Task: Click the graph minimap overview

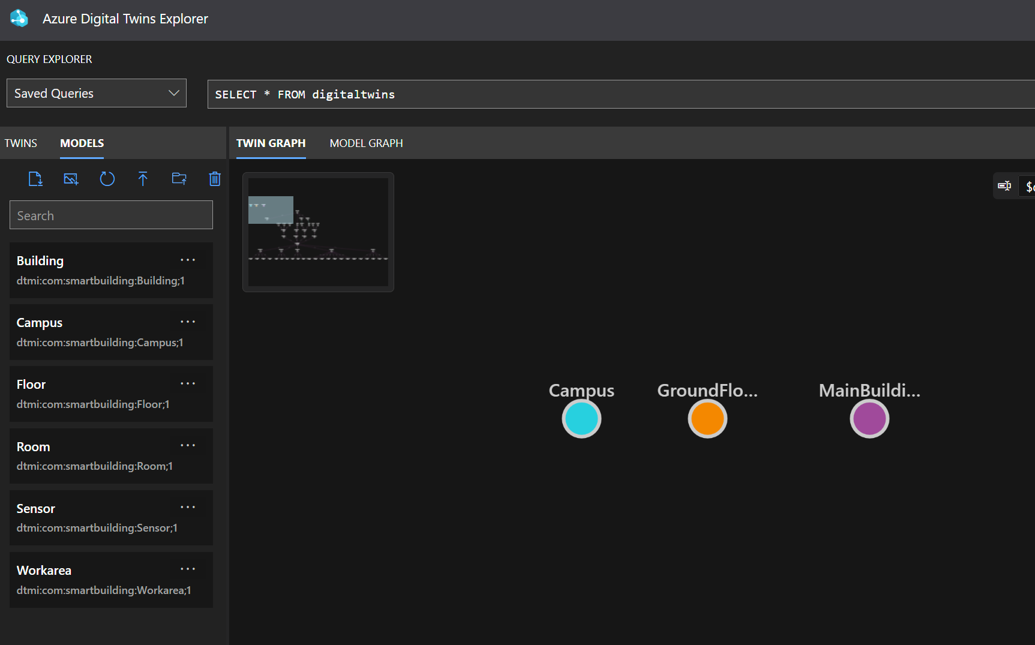Action: (x=318, y=232)
